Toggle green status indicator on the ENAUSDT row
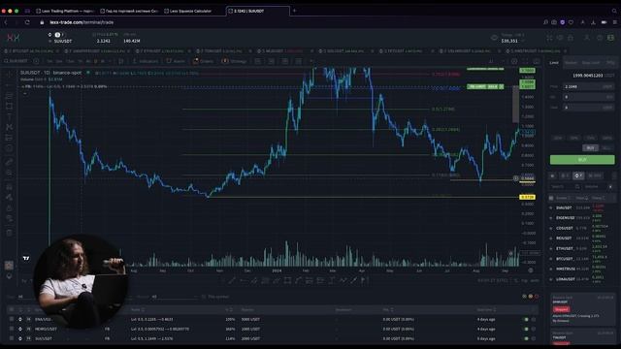Image resolution: width=621 pixels, height=349 pixels. coord(526,319)
